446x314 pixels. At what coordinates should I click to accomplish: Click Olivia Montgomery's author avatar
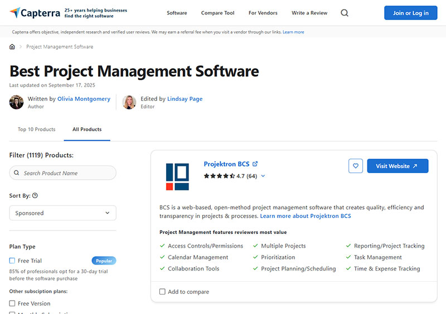[x=17, y=102]
